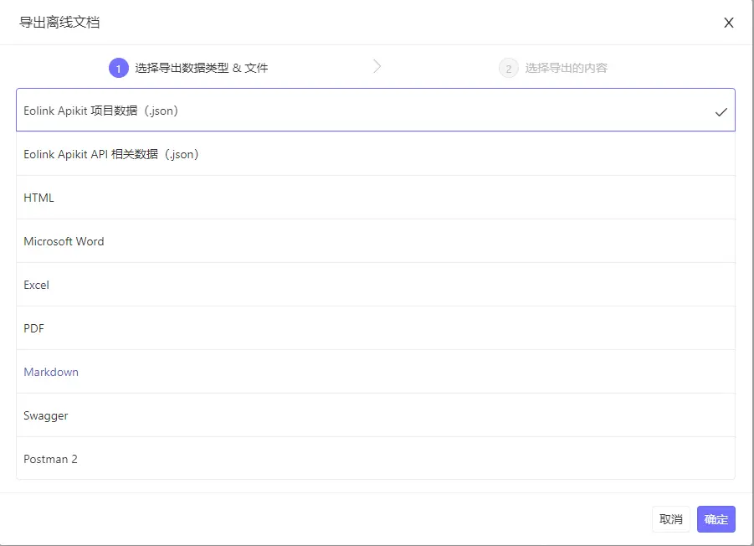Select the PDF export format
The width and height of the screenshot is (754, 546).
tap(34, 328)
